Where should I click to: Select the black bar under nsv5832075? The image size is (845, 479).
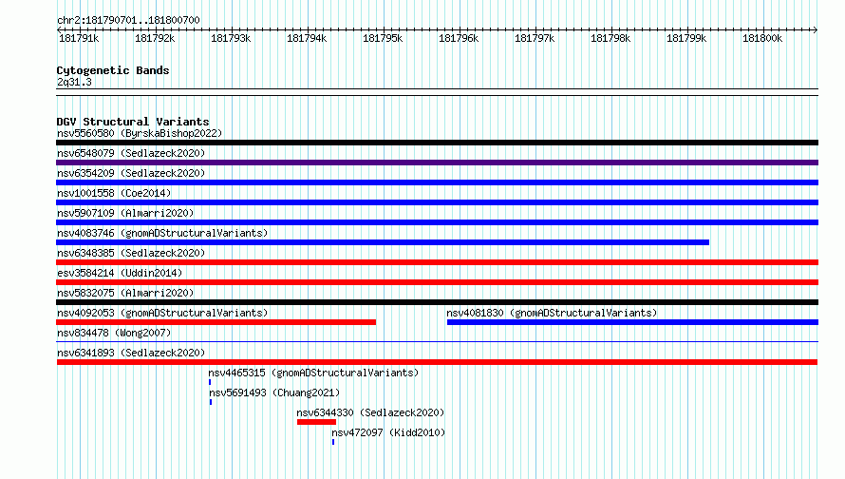click(x=437, y=302)
